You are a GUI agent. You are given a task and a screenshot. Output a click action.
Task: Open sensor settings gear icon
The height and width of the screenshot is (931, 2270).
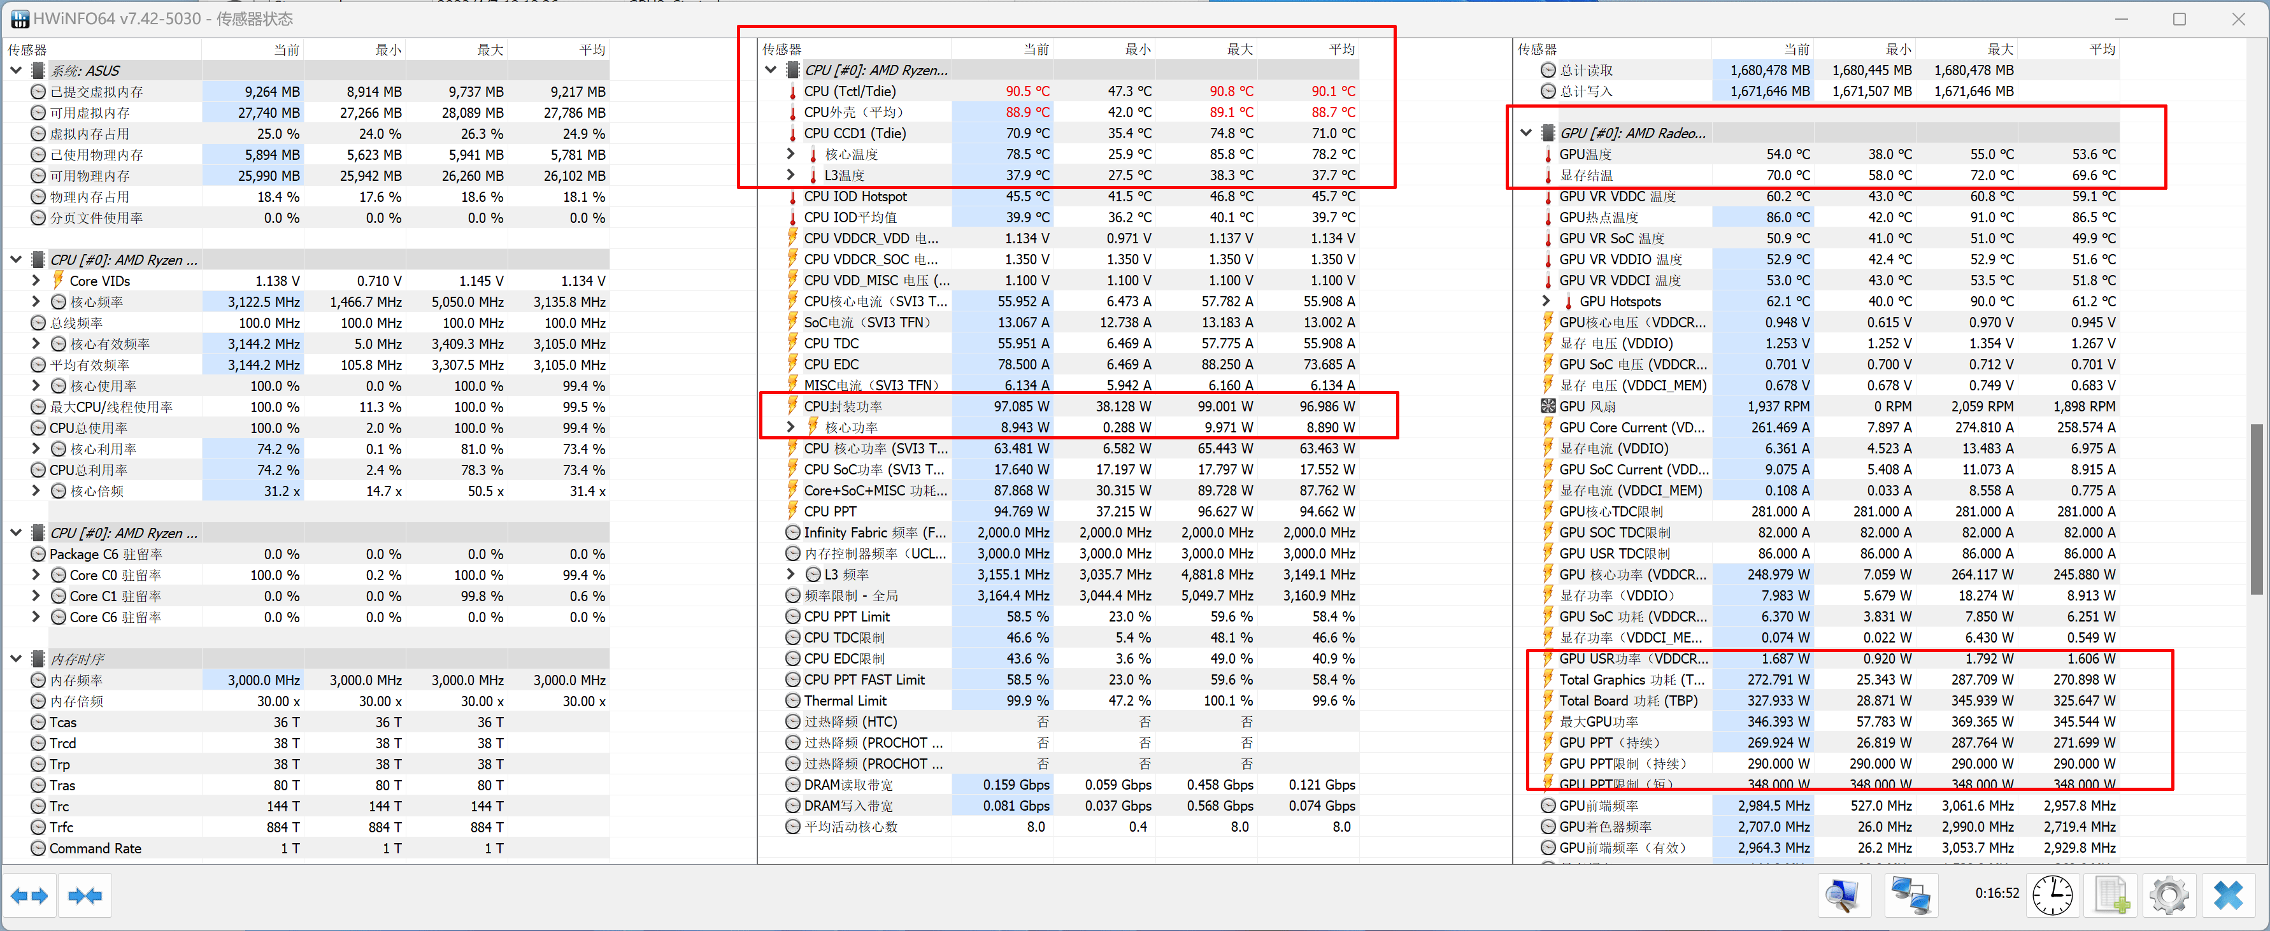(x=2169, y=896)
